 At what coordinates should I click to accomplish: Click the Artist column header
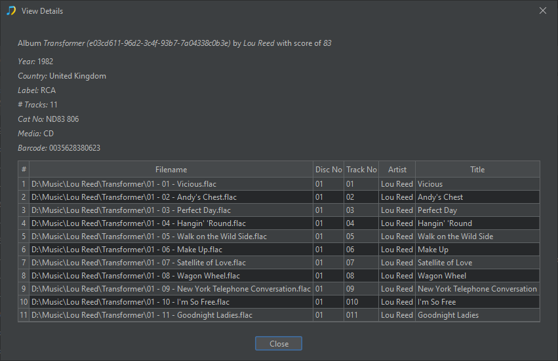(x=397, y=170)
